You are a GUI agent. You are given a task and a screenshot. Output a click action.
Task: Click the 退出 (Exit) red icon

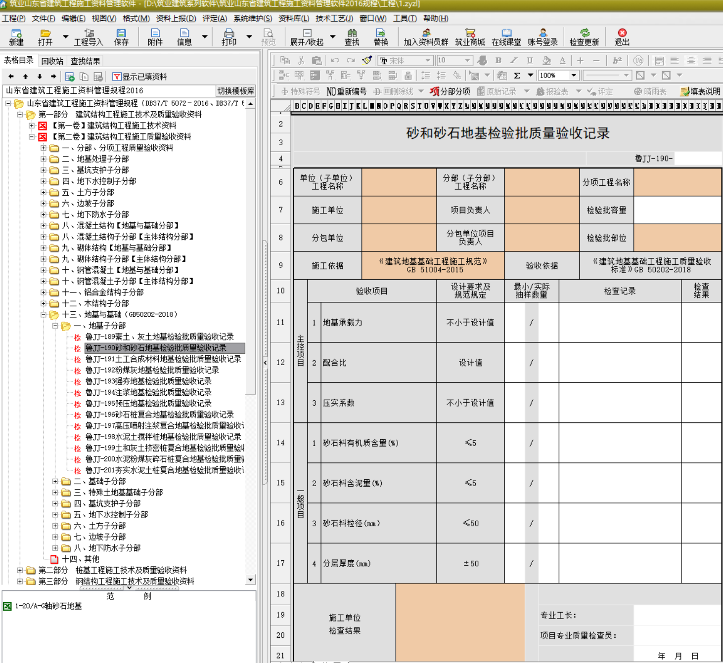coord(622,37)
